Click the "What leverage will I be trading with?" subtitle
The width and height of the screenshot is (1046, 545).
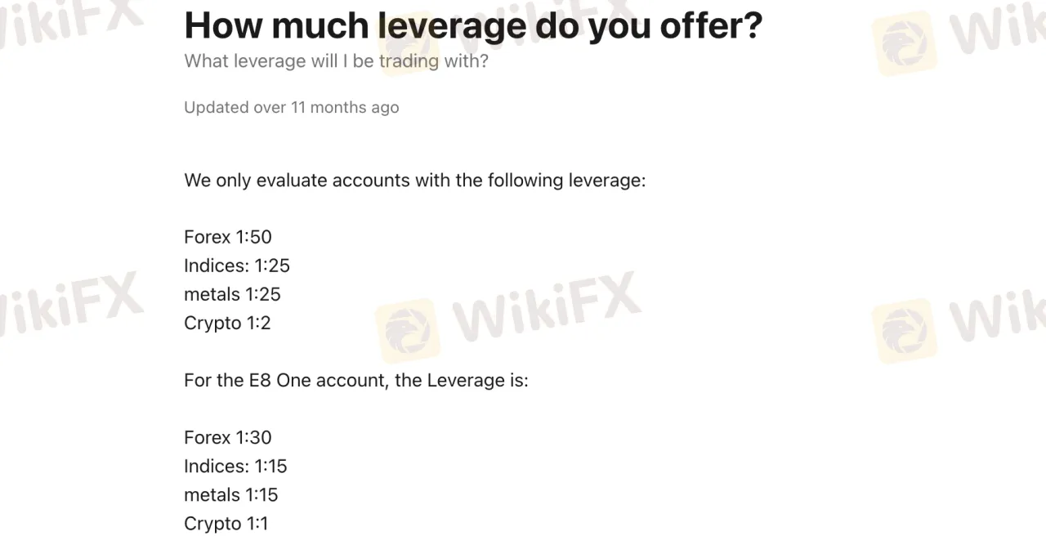(336, 61)
